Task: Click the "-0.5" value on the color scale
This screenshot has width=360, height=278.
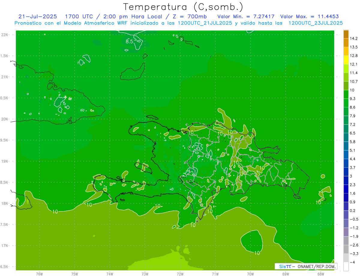Action: (x=354, y=219)
